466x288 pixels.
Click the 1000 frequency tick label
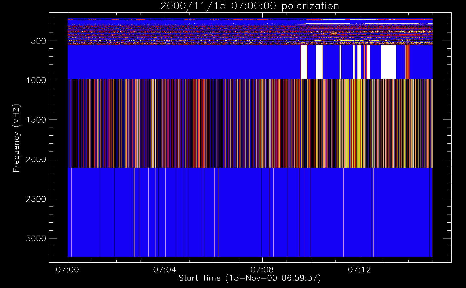[x=36, y=80]
